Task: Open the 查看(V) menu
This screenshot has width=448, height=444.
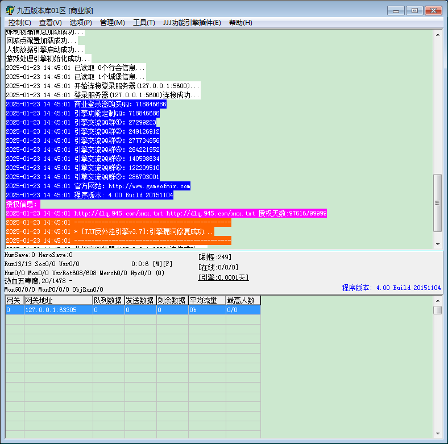Action: [50, 23]
